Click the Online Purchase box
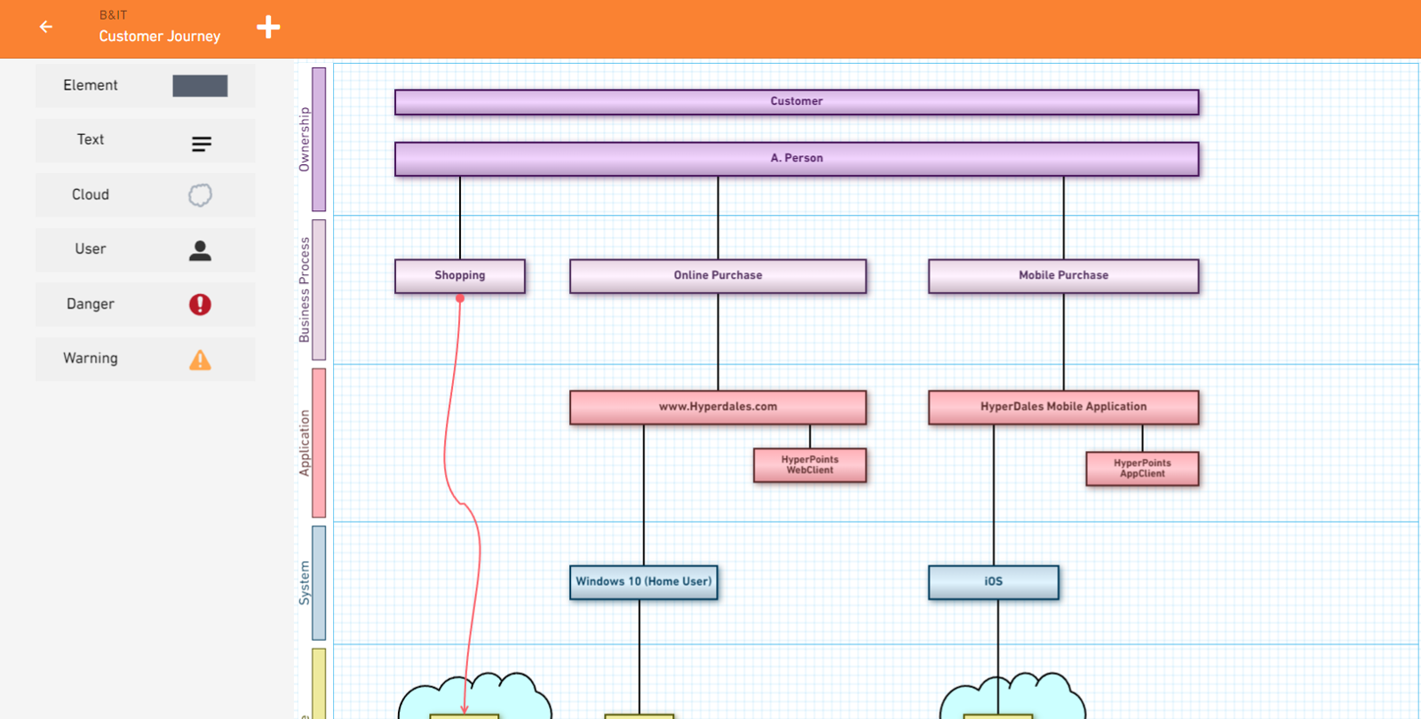The image size is (1421, 719). tap(718, 276)
